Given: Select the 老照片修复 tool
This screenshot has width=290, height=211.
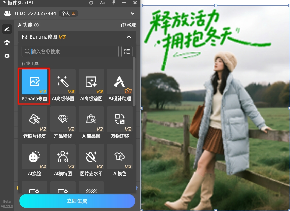Looking at the screenshot, I should [x=34, y=119].
